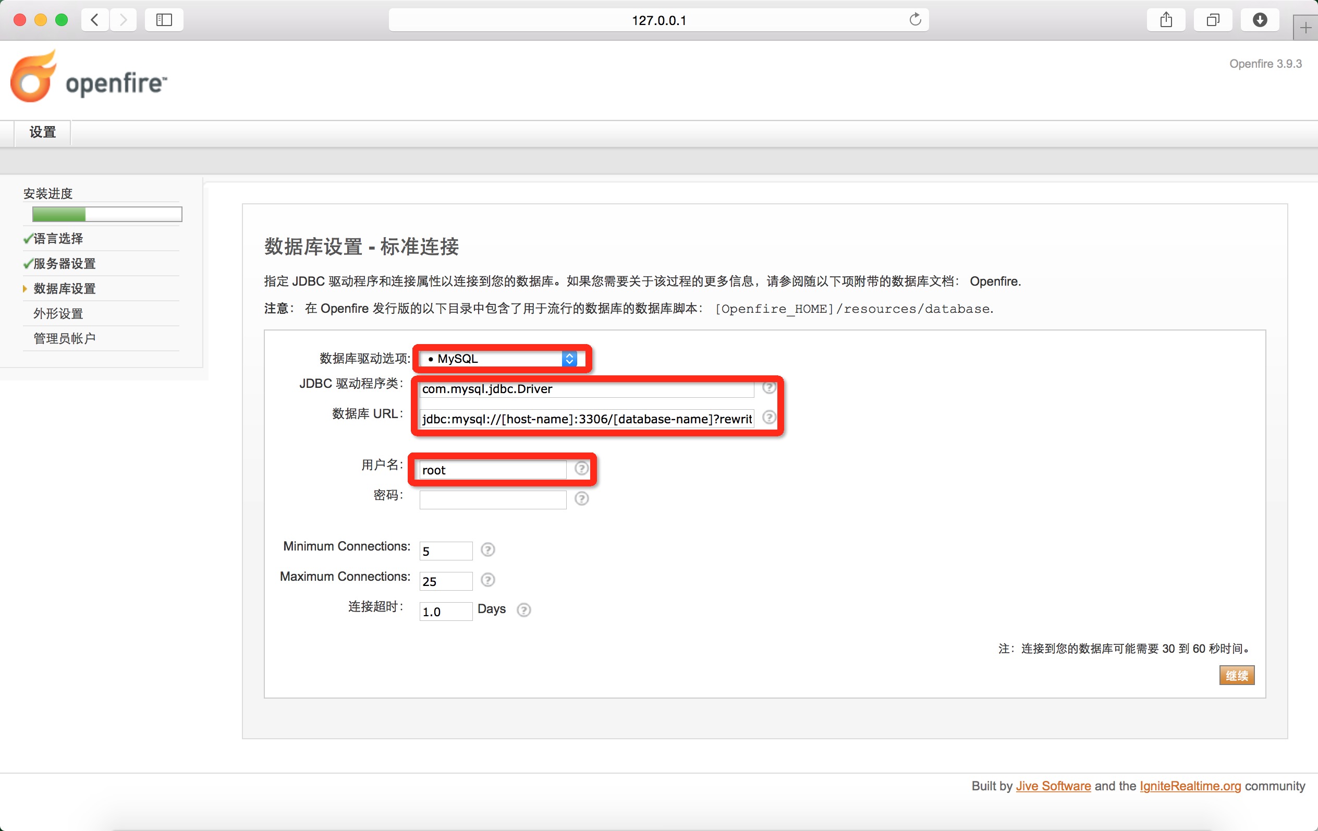Click the 安装进度 progress bar
This screenshot has height=831, width=1318.
pyautogui.click(x=107, y=214)
